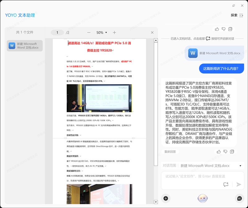Click the black plus button at bottom left

point(166,198)
